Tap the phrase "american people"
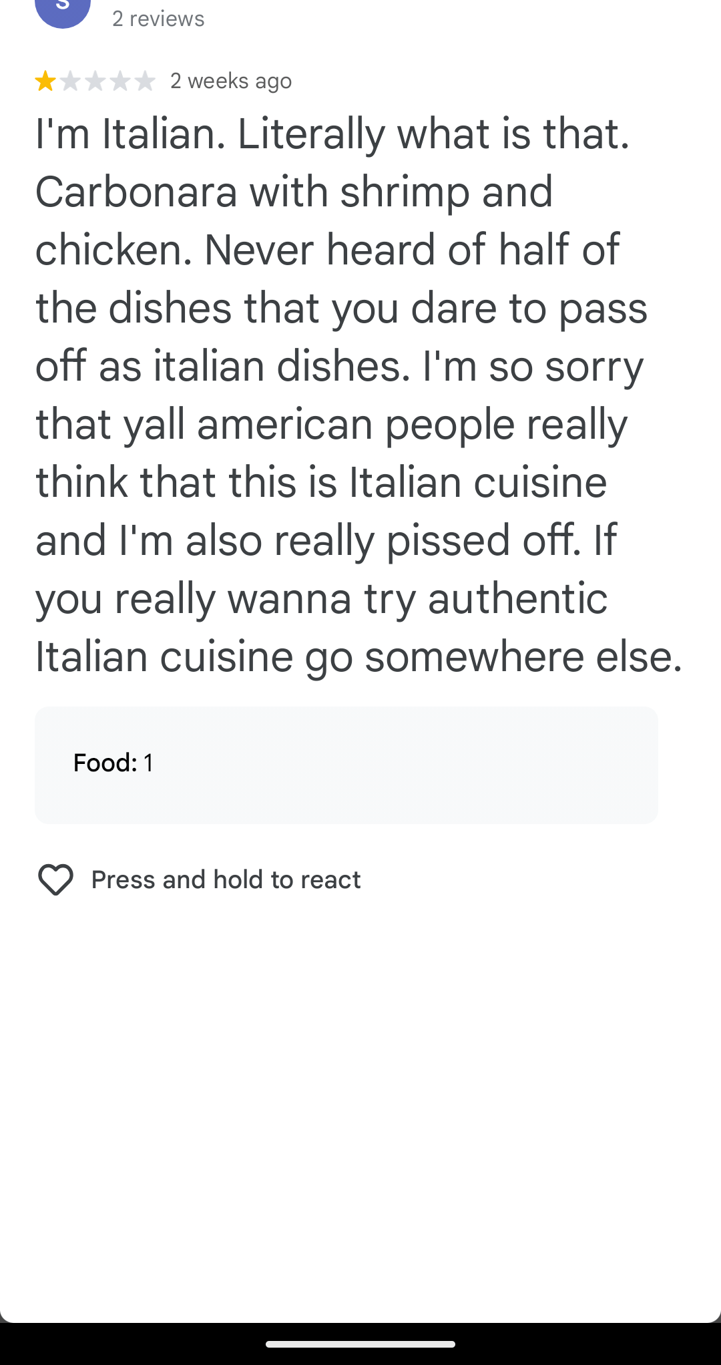721x1365 pixels. point(356,425)
